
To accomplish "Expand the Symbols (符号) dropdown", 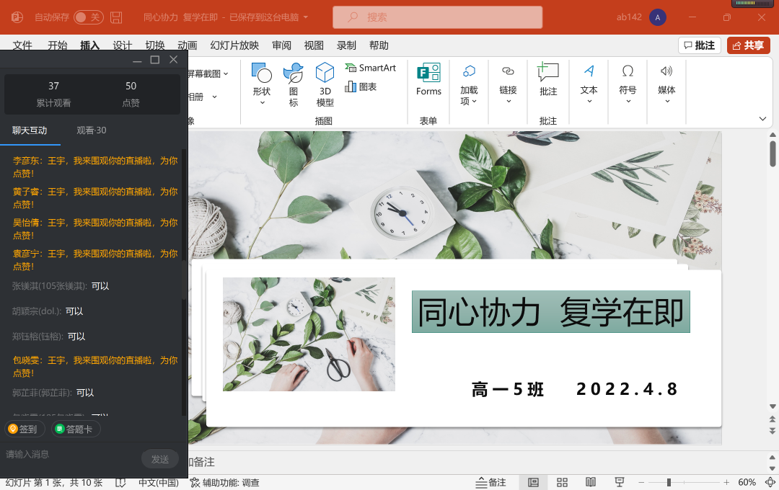I will 628,84.
